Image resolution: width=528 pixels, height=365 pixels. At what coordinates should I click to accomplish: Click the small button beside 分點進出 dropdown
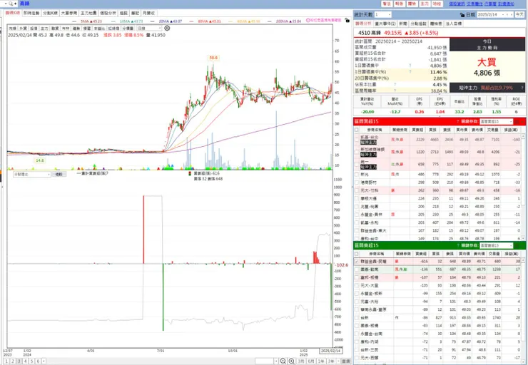(x=59, y=174)
